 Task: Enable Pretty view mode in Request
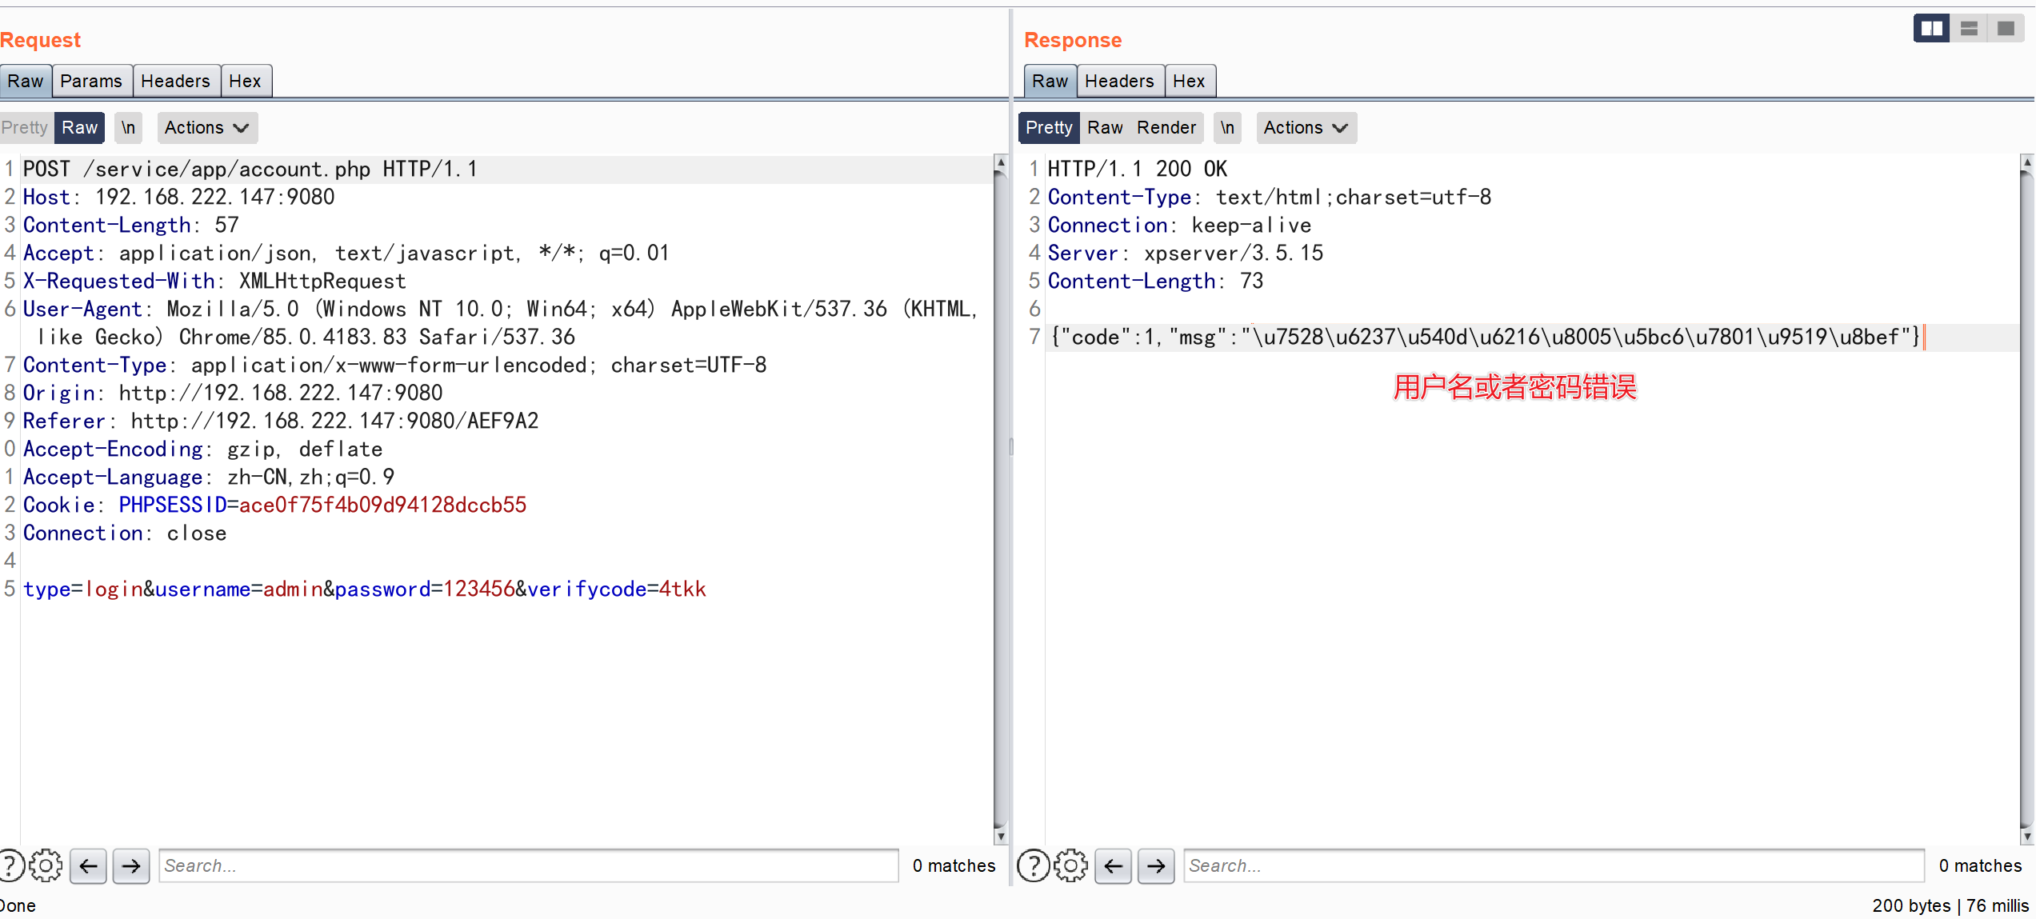point(25,126)
